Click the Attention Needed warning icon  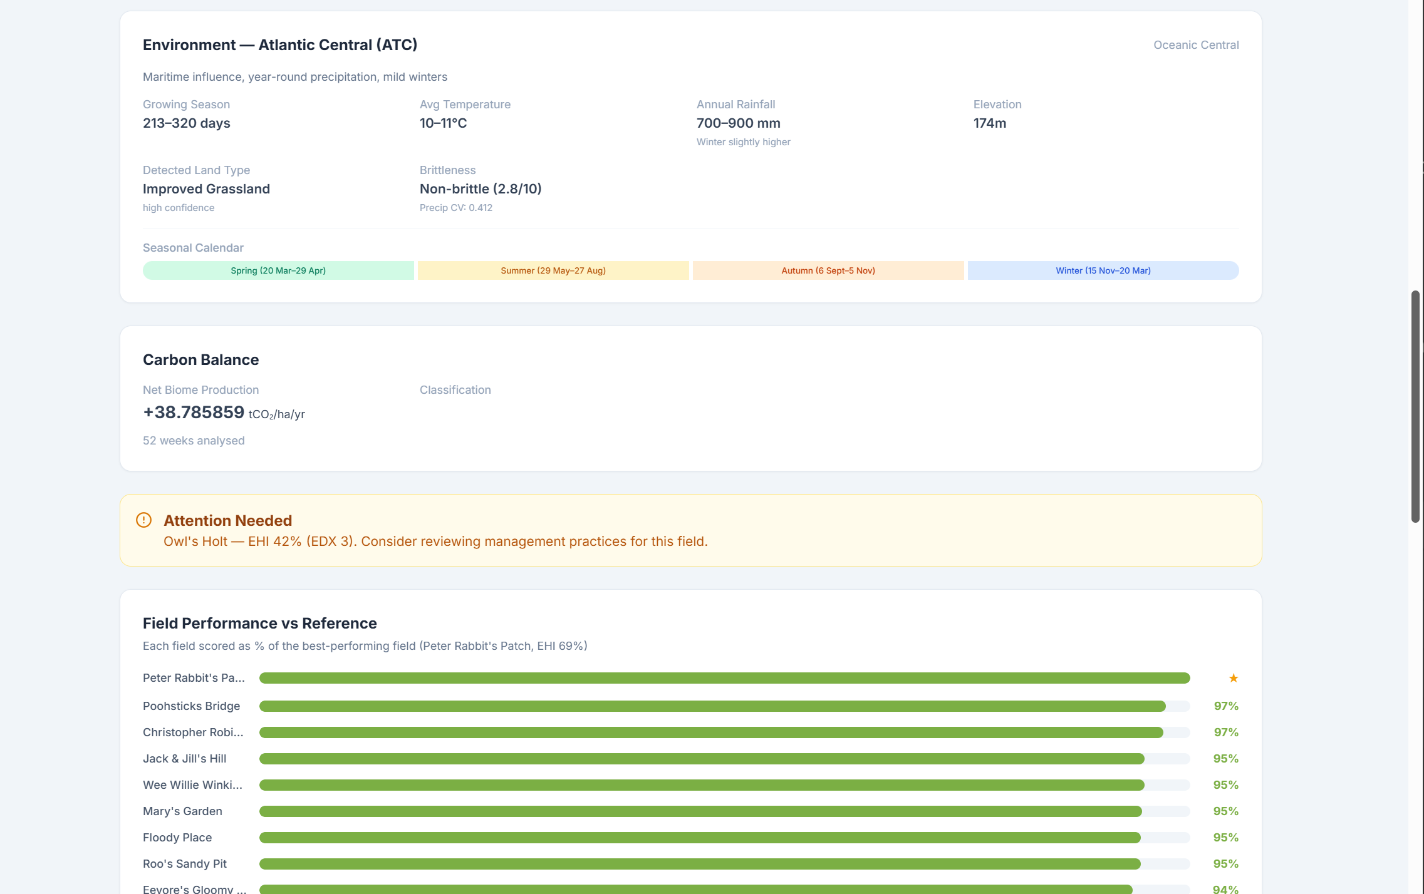tap(143, 520)
